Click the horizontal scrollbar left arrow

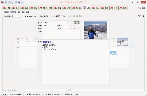24,90
